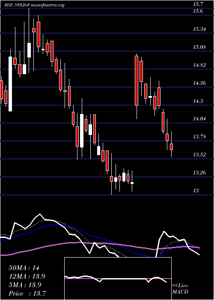214x300 pixels.
Task: Select the 13 price level label
Action: 196,191
